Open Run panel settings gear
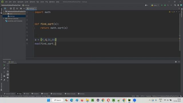This screenshot has height=103, width=183. coord(176,62)
